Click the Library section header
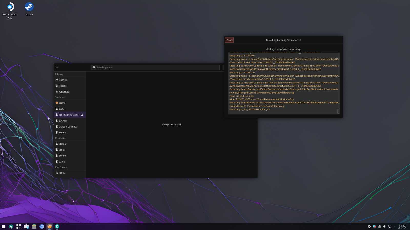This screenshot has width=410, height=230. (59, 74)
